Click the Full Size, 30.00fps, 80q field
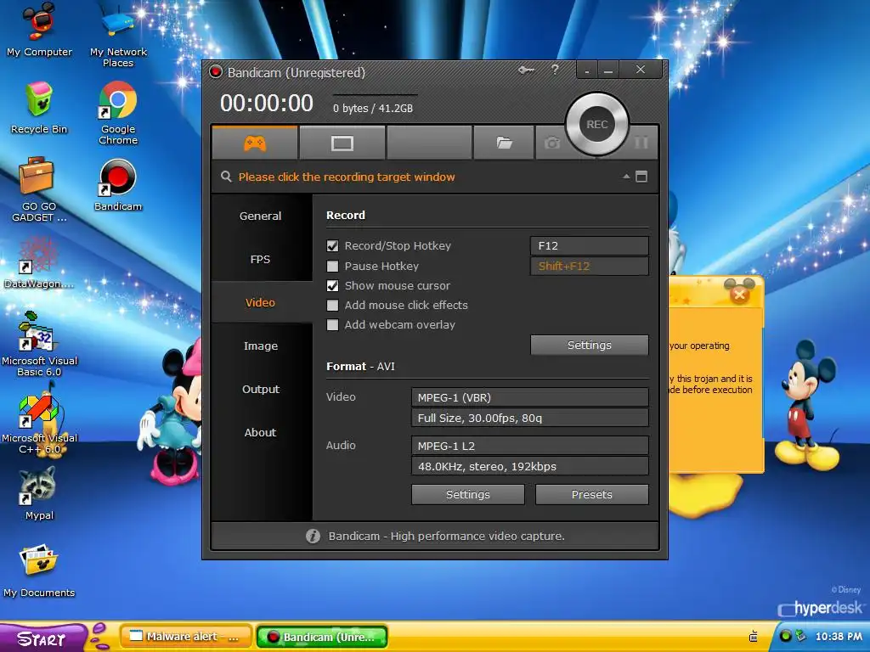This screenshot has height=652, width=870. 530,418
